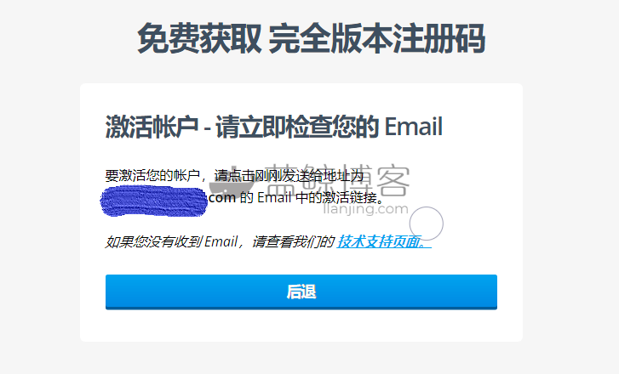Click the italic 如果您没有收到 text

click(x=154, y=241)
